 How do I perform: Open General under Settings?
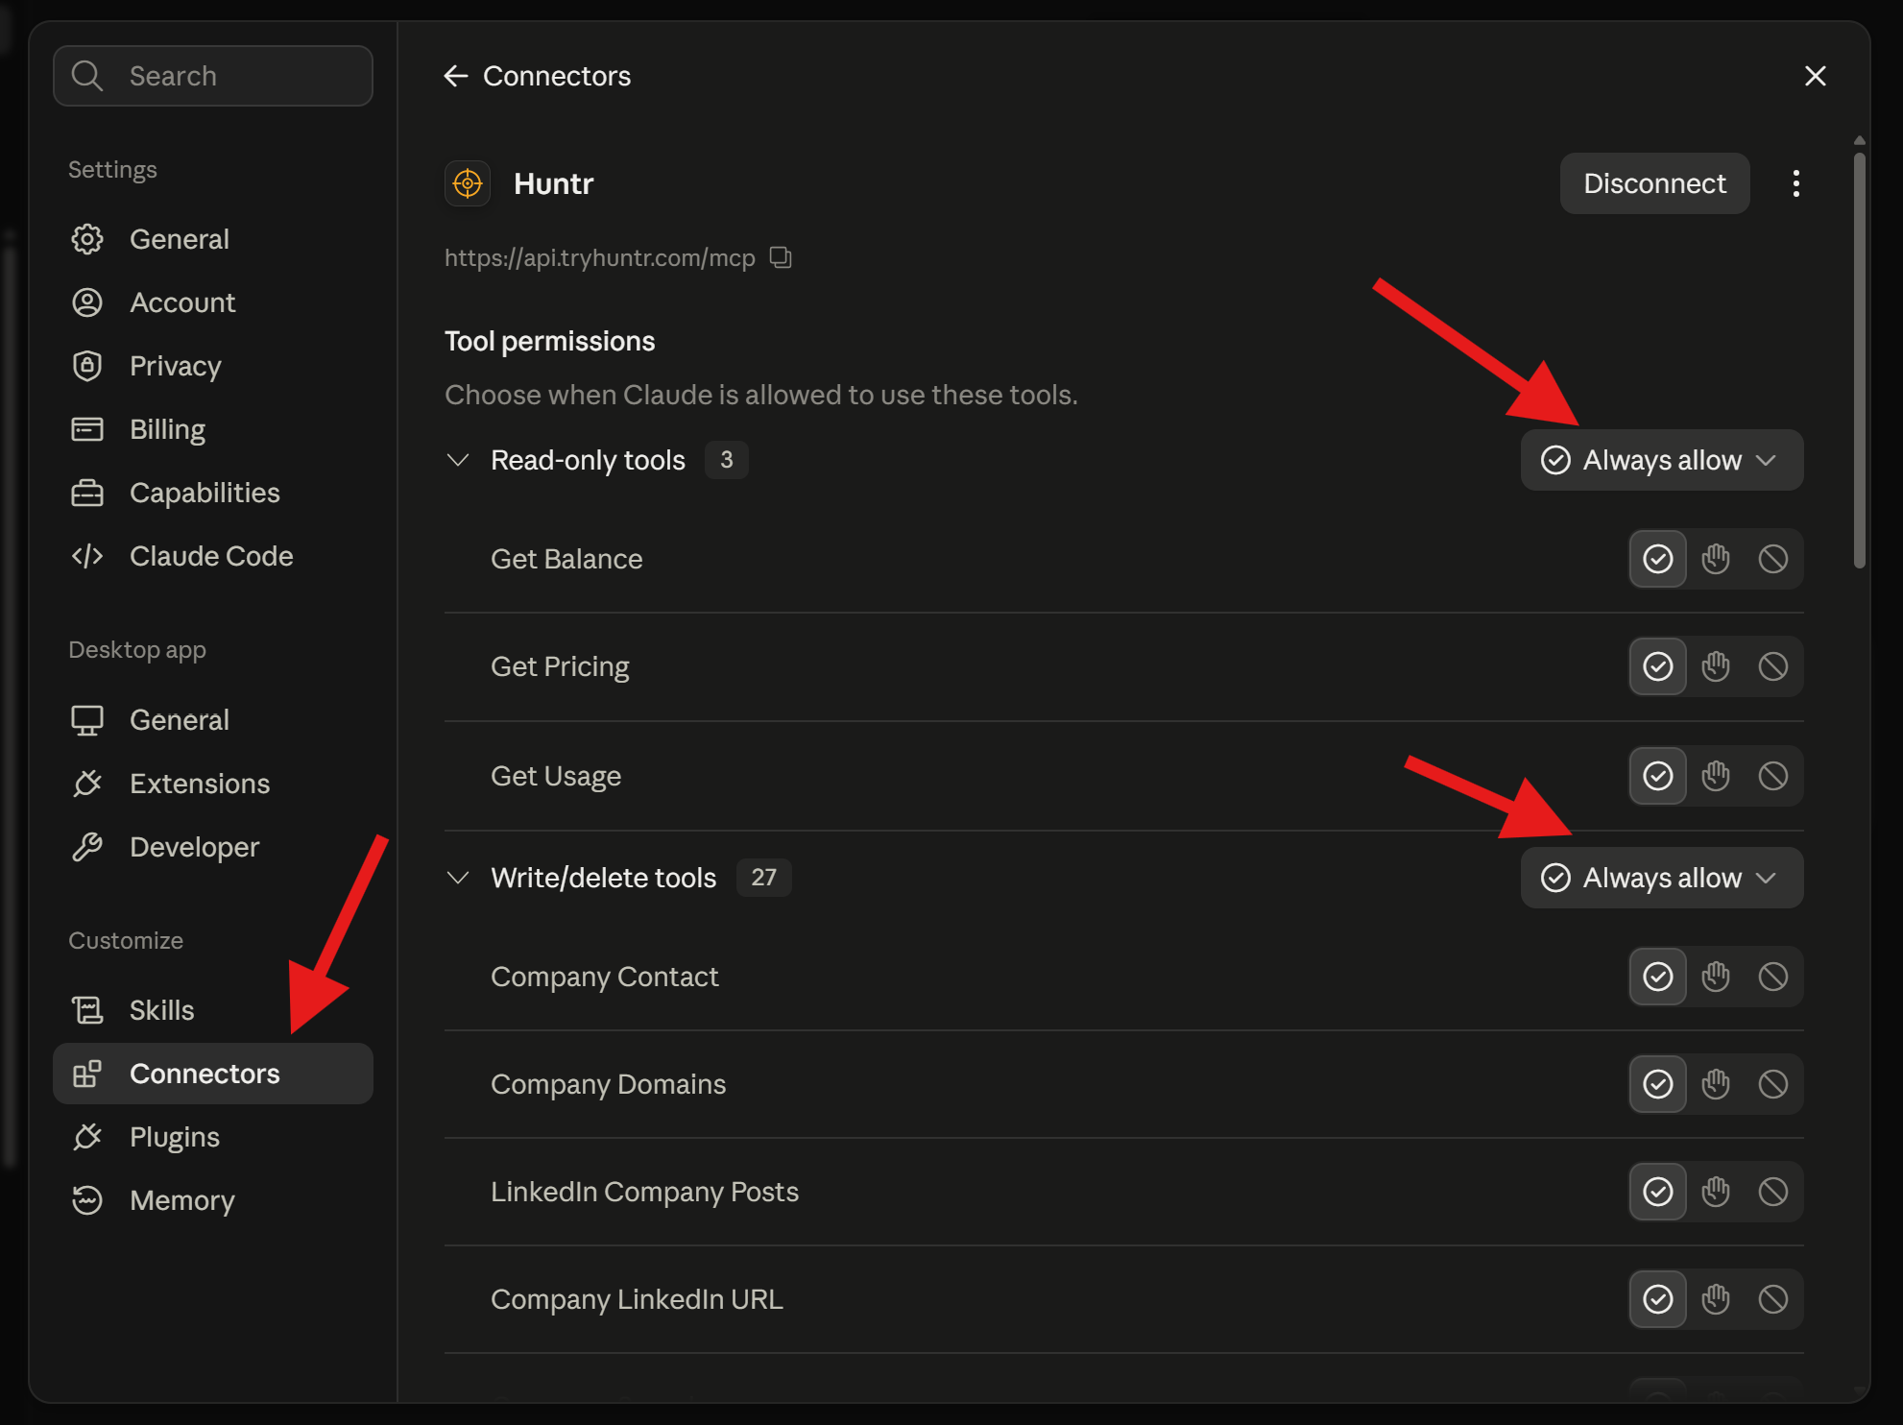213,239
